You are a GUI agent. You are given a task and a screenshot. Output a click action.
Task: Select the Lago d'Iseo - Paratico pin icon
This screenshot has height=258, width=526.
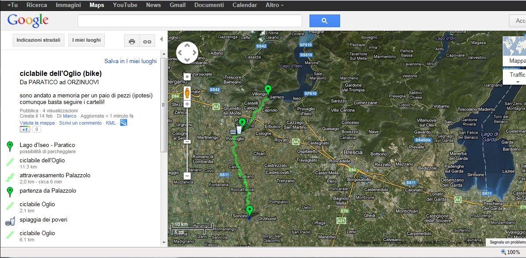point(10,147)
